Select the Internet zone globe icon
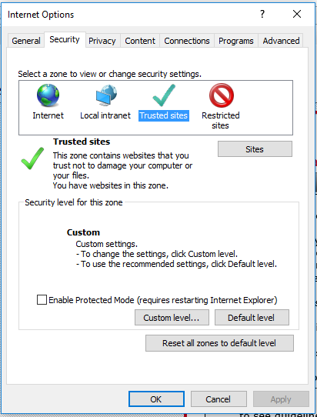Screen dimensions: 317x417 pos(48,95)
